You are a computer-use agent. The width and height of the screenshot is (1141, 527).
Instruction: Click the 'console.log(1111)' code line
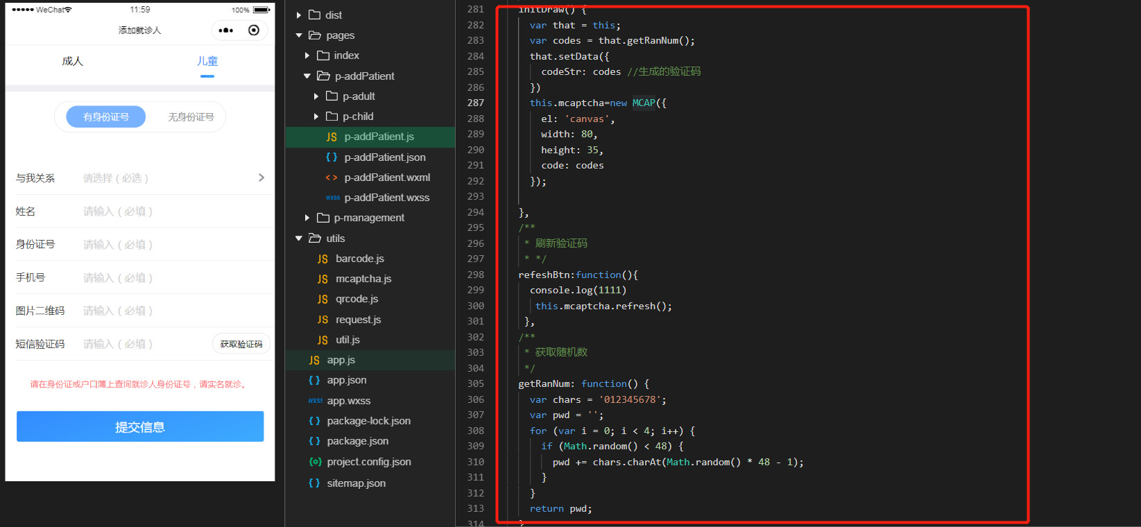click(578, 290)
